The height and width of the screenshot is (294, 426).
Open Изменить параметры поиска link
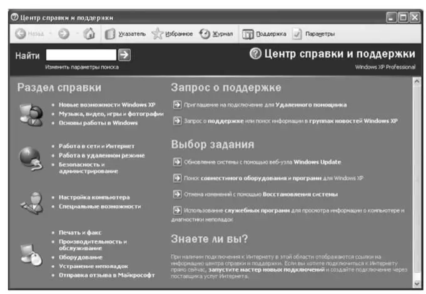[x=82, y=67]
